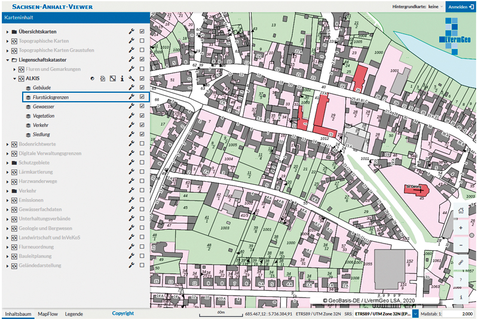Click the red St. Georg church building

click(x=416, y=190)
